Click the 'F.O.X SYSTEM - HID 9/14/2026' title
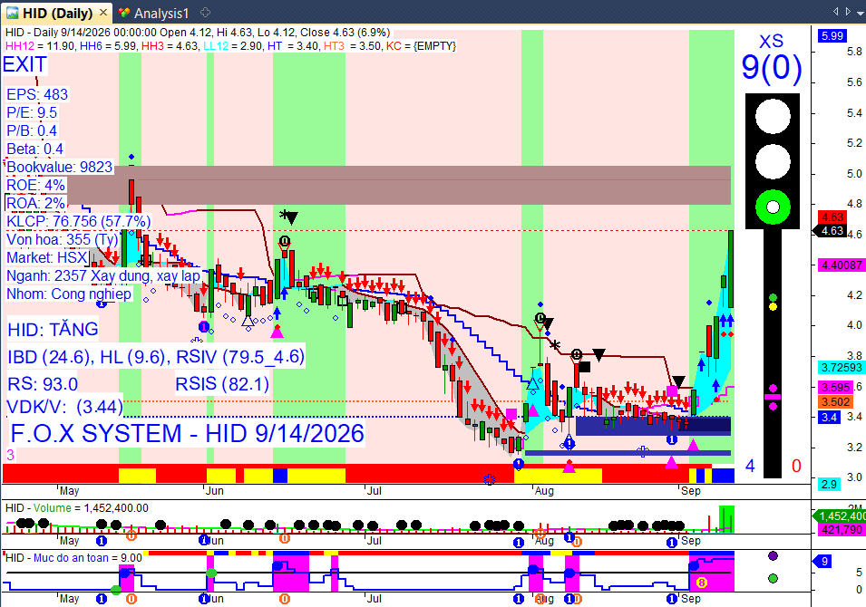This screenshot has height=607, width=866. click(x=187, y=434)
